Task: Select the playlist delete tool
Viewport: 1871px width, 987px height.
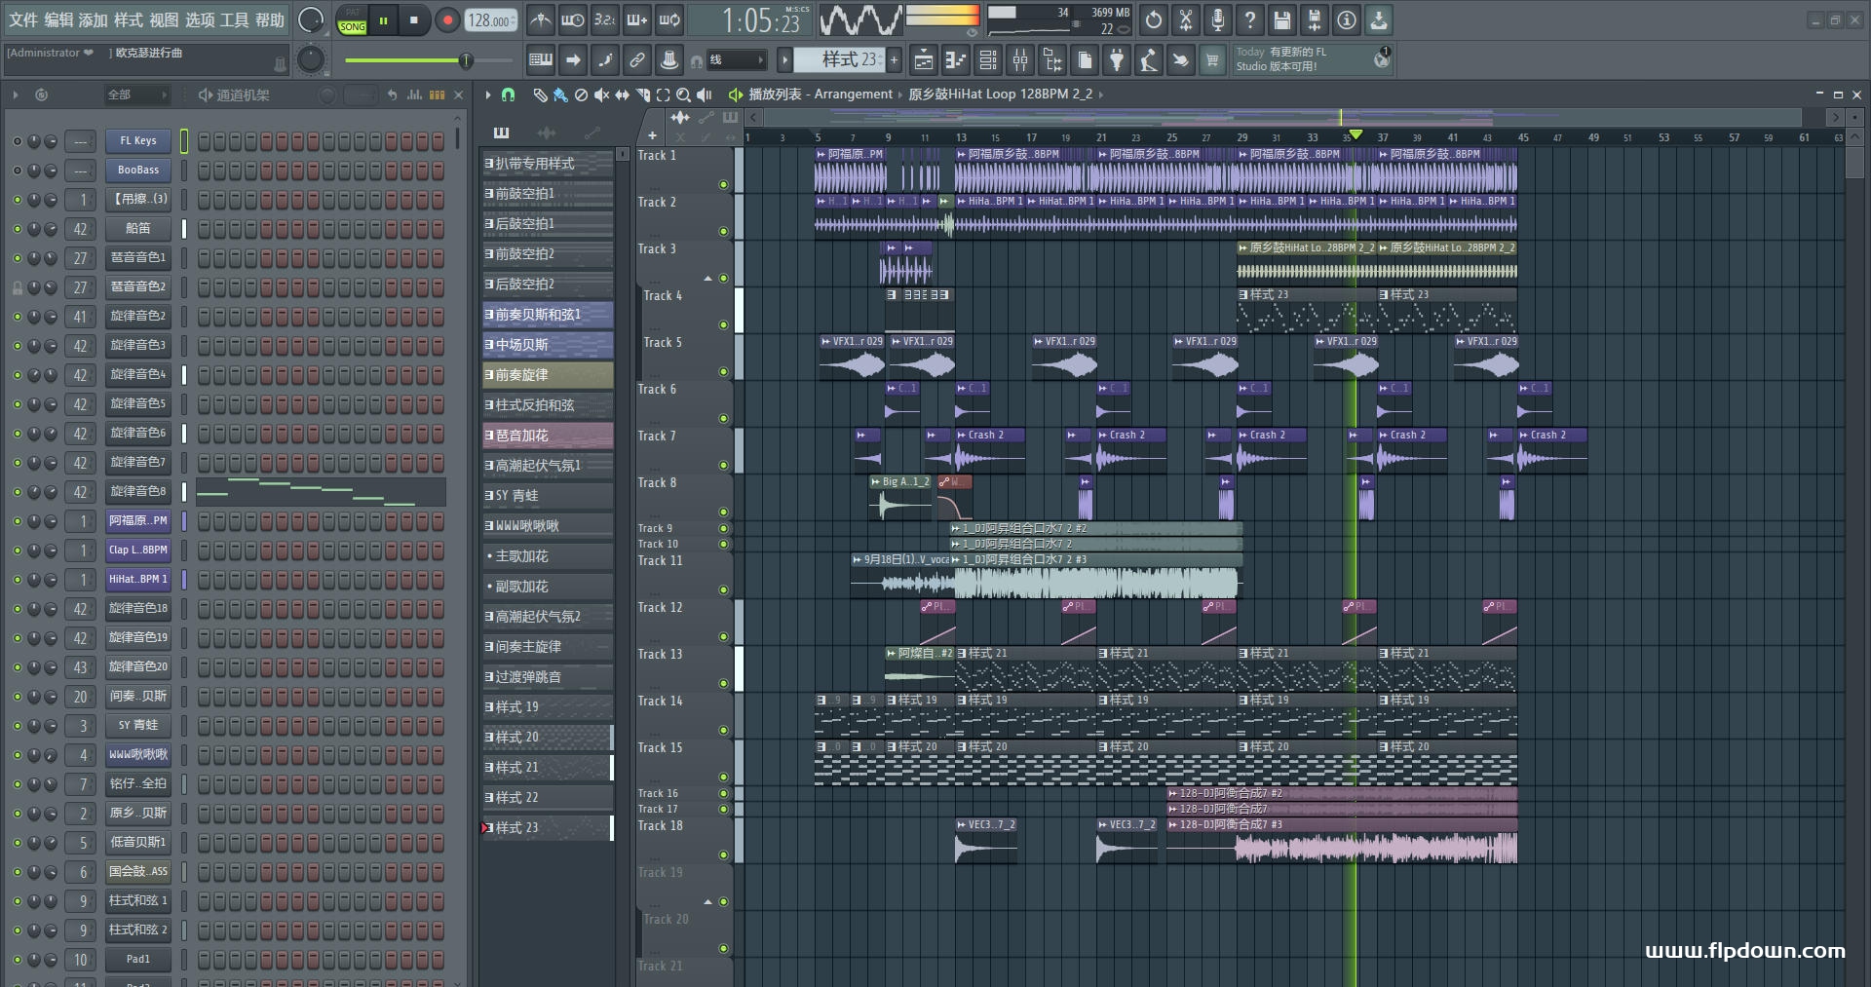Action: [x=581, y=95]
